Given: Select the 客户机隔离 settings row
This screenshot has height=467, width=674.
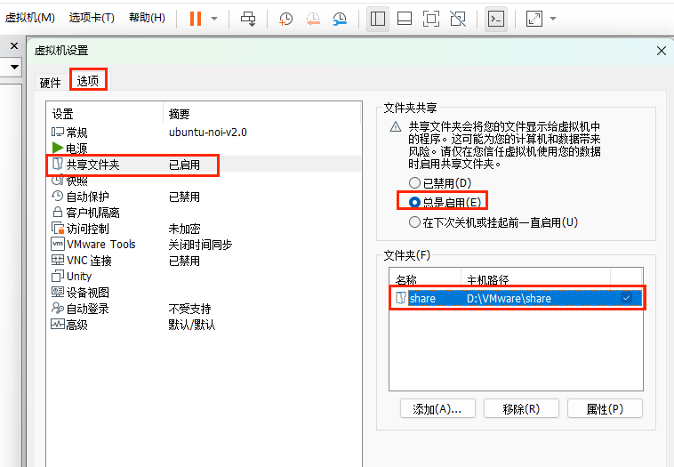Looking at the screenshot, I should click(203, 213).
